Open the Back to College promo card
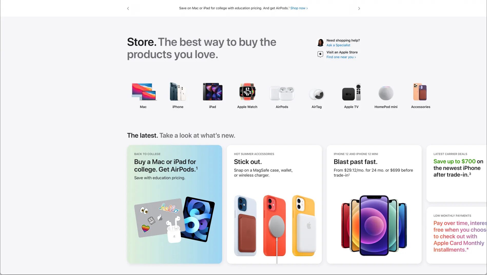 (174, 204)
